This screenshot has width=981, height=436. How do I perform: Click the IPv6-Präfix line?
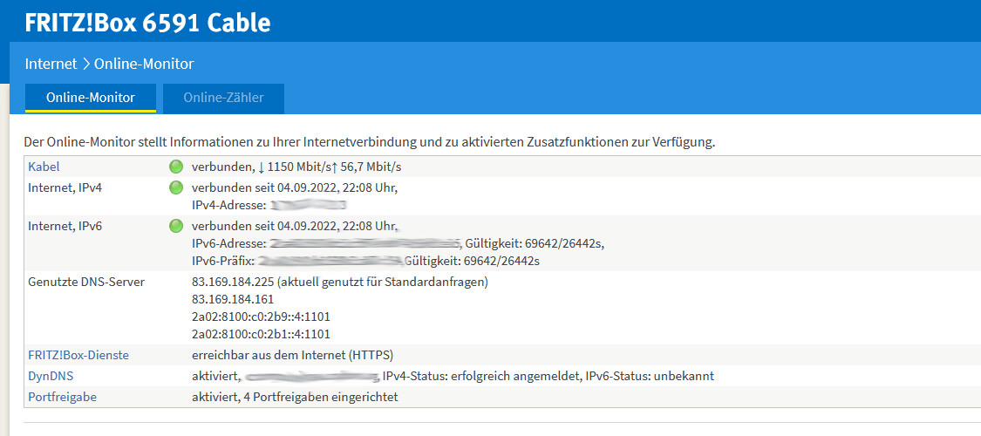click(365, 261)
